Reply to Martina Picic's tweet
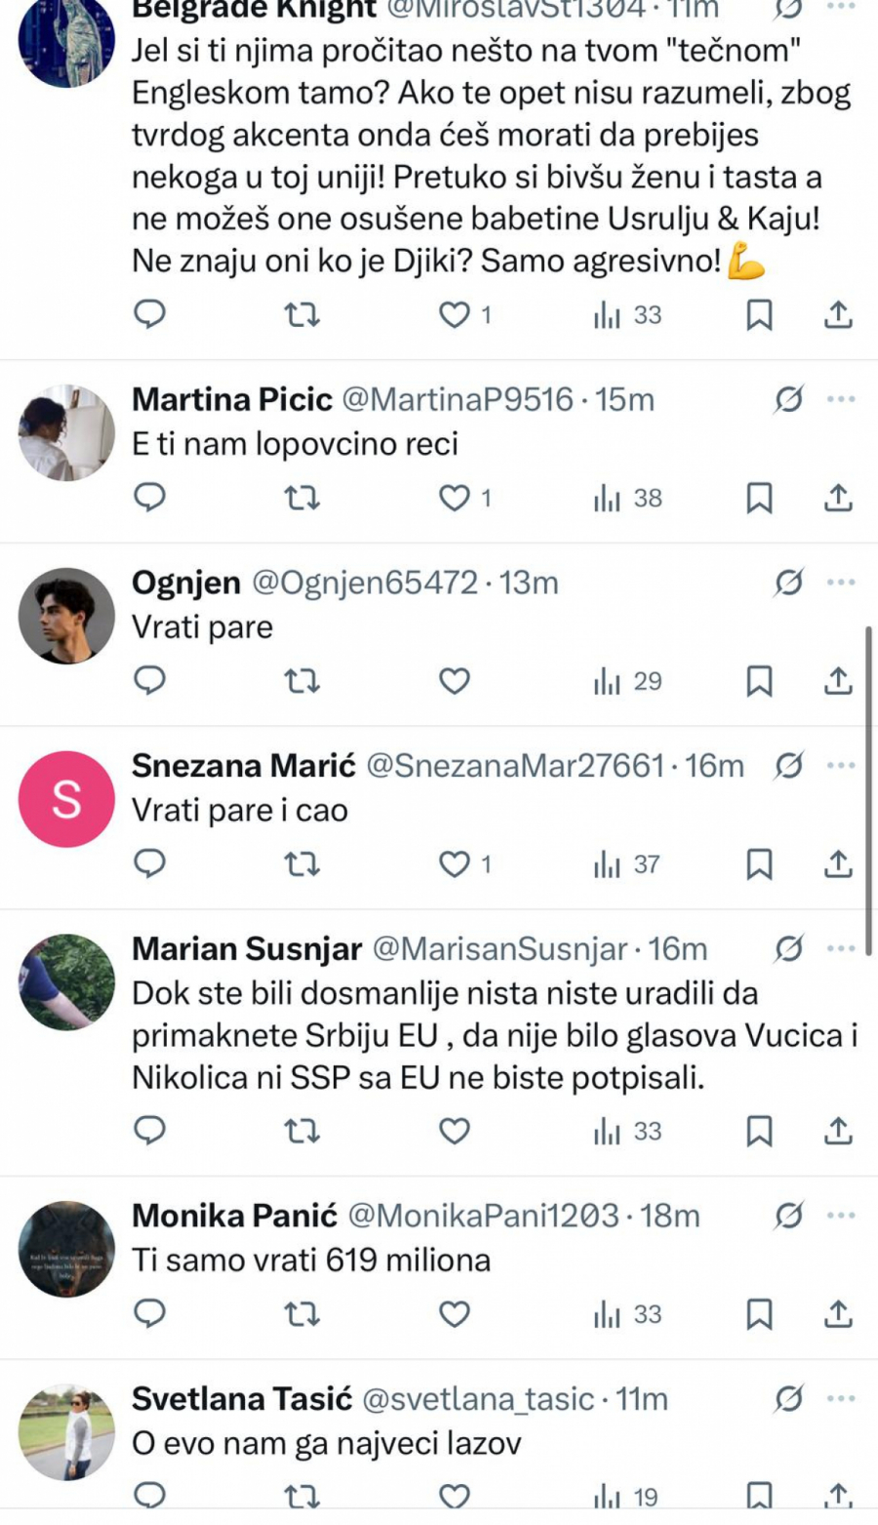 [149, 498]
